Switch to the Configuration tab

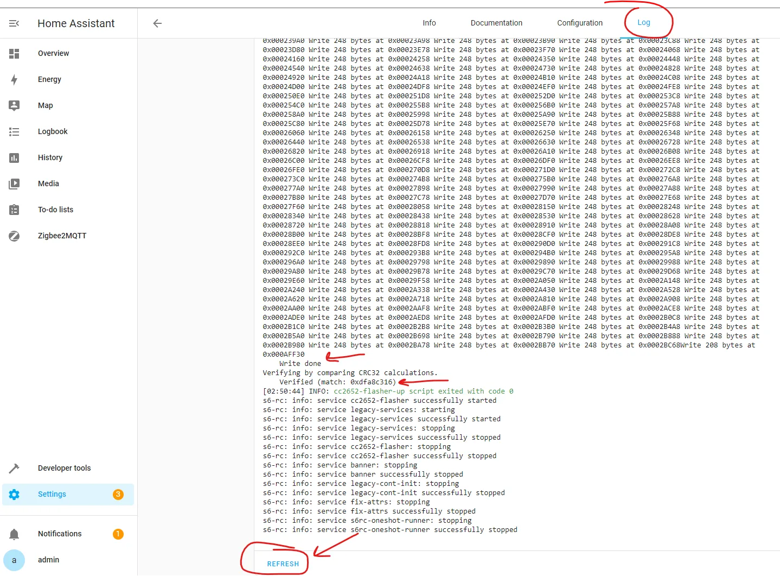[x=579, y=23]
